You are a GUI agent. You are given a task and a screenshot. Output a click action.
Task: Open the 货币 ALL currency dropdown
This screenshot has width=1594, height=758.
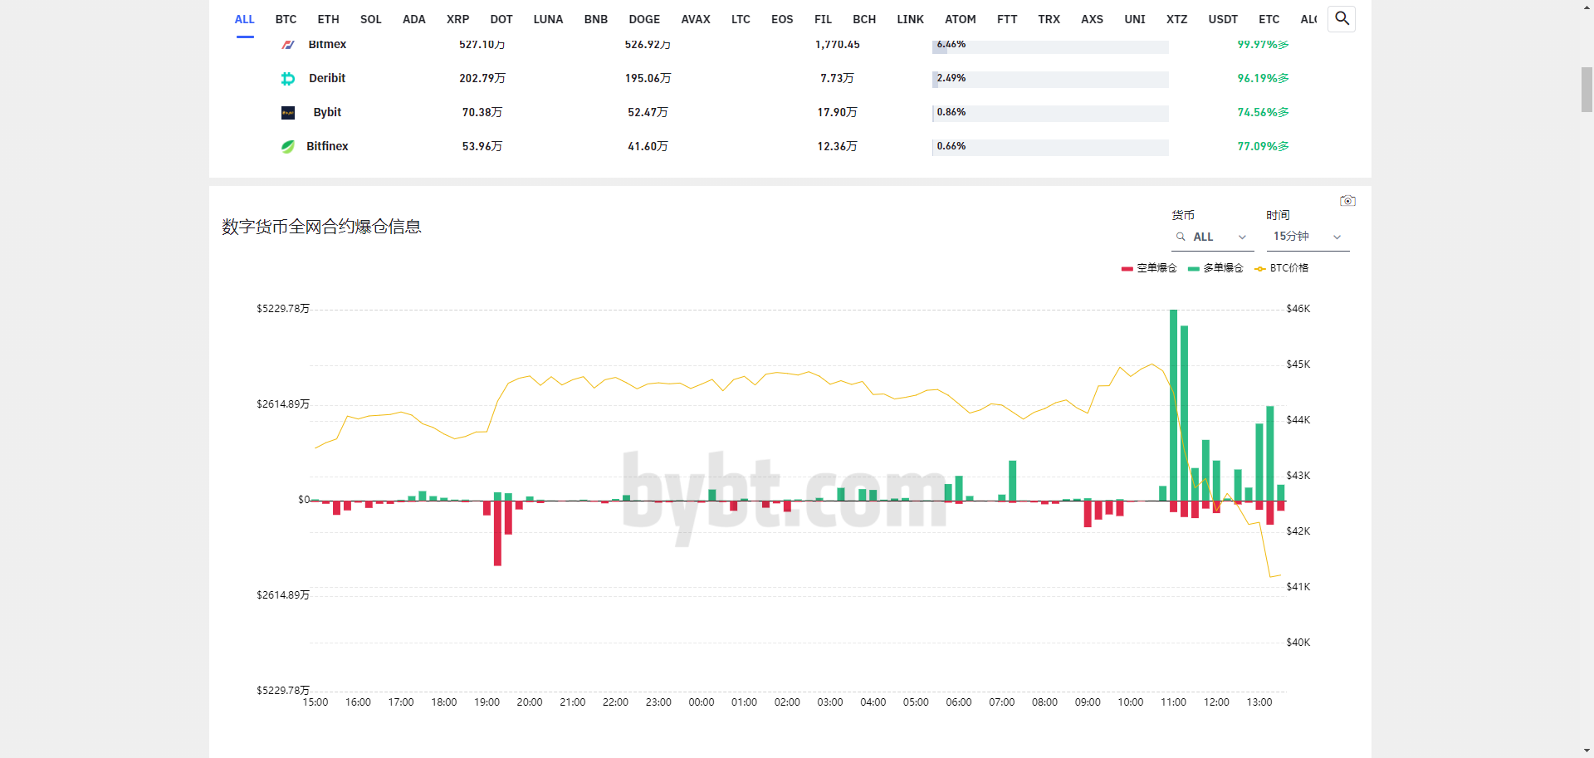click(1212, 237)
